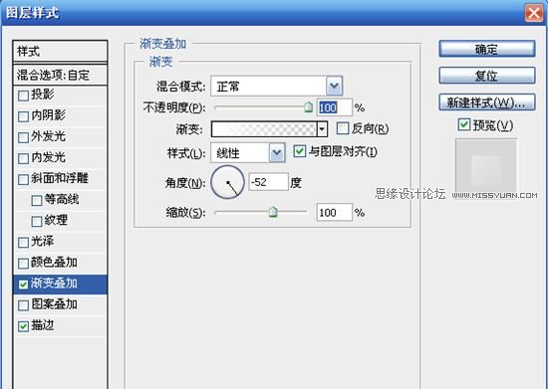Viewport: 548px width, 389px height.
Task: Toggle the 预览 preview checkbox
Action: tap(463, 124)
